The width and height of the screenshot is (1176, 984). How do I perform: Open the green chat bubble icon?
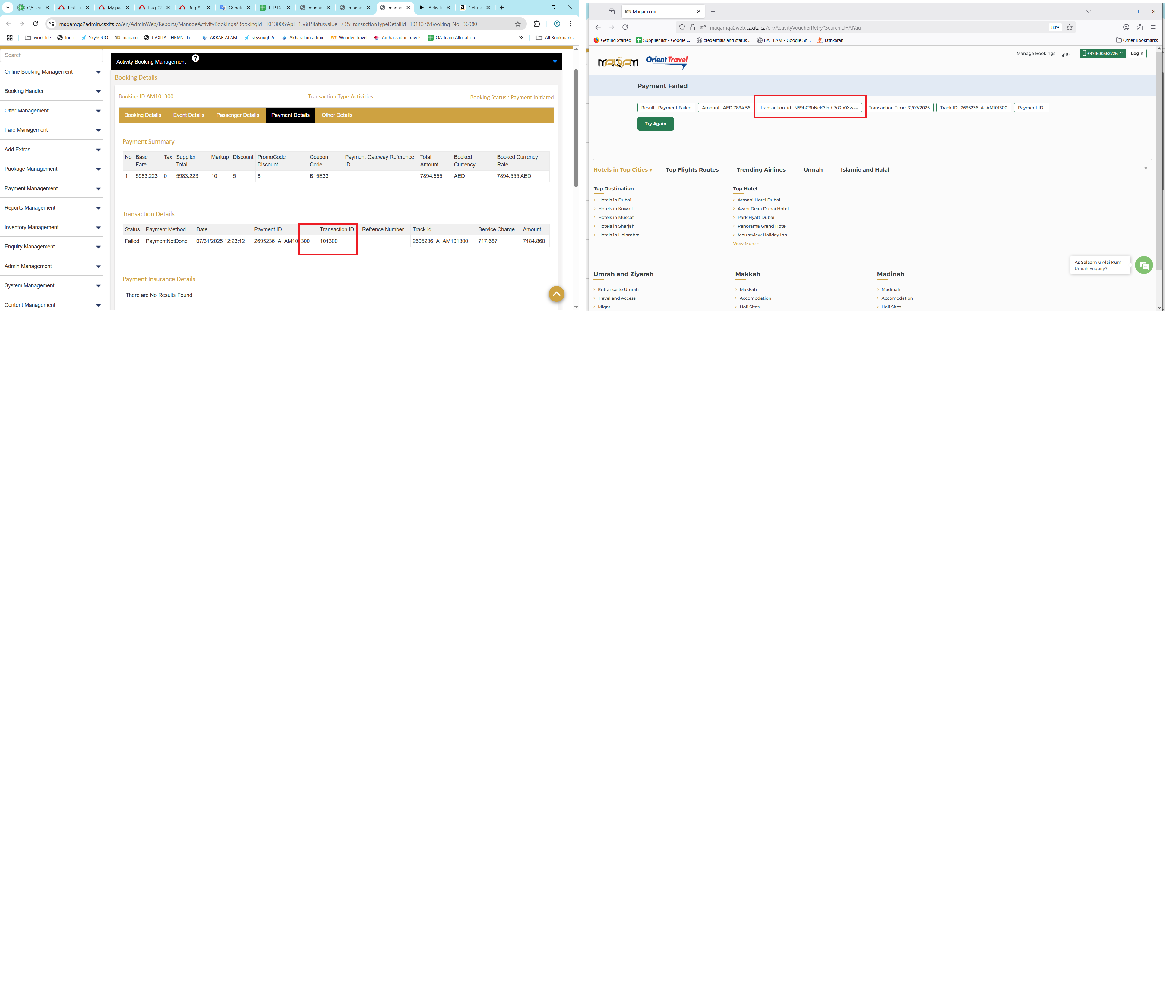1143,265
